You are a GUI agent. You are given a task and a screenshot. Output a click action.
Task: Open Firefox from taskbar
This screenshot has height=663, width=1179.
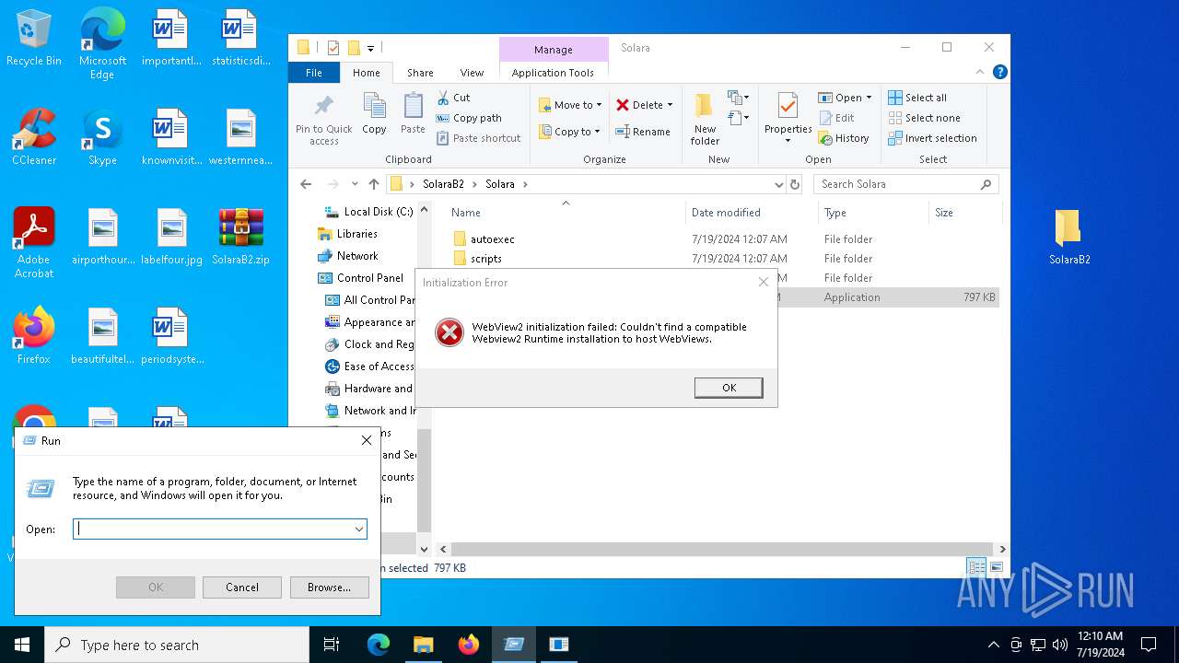click(x=469, y=645)
